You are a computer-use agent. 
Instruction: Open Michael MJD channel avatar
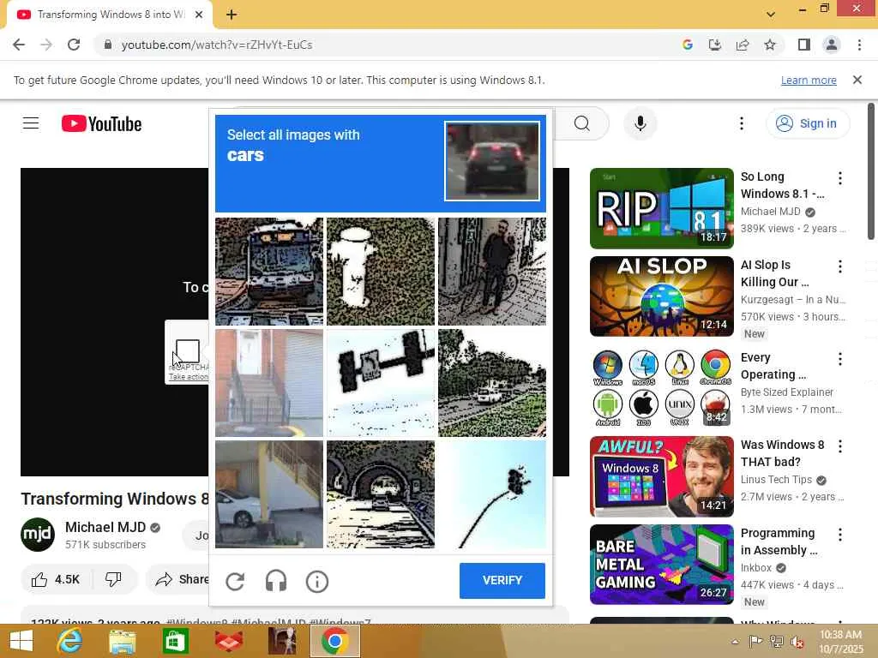[x=38, y=535]
